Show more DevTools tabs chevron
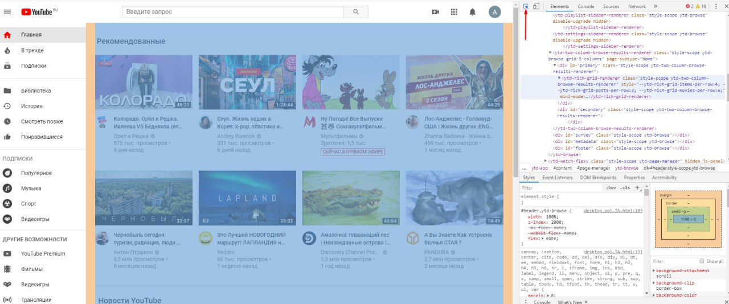This screenshot has width=729, height=304. point(655,6)
